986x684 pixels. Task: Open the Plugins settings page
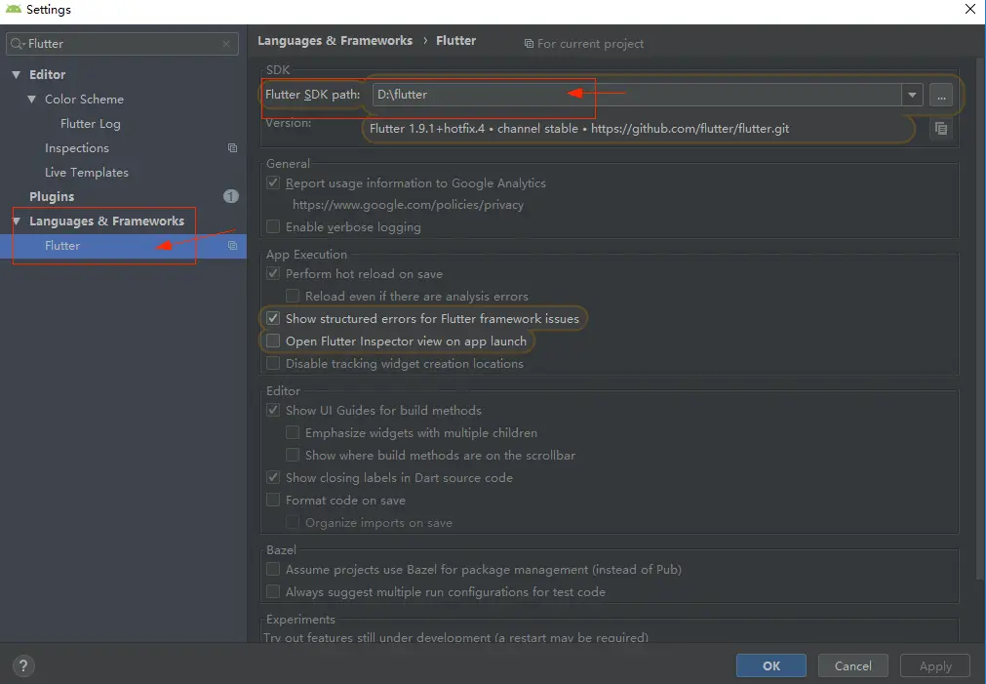[x=52, y=196]
